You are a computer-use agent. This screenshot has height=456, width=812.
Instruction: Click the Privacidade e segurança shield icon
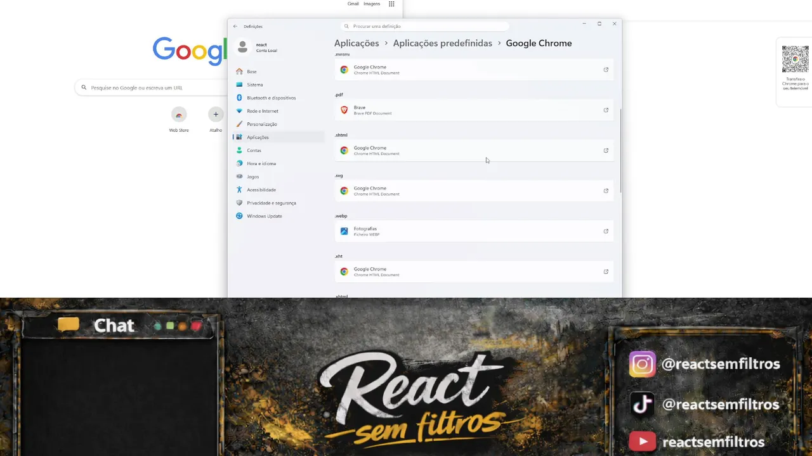point(239,203)
